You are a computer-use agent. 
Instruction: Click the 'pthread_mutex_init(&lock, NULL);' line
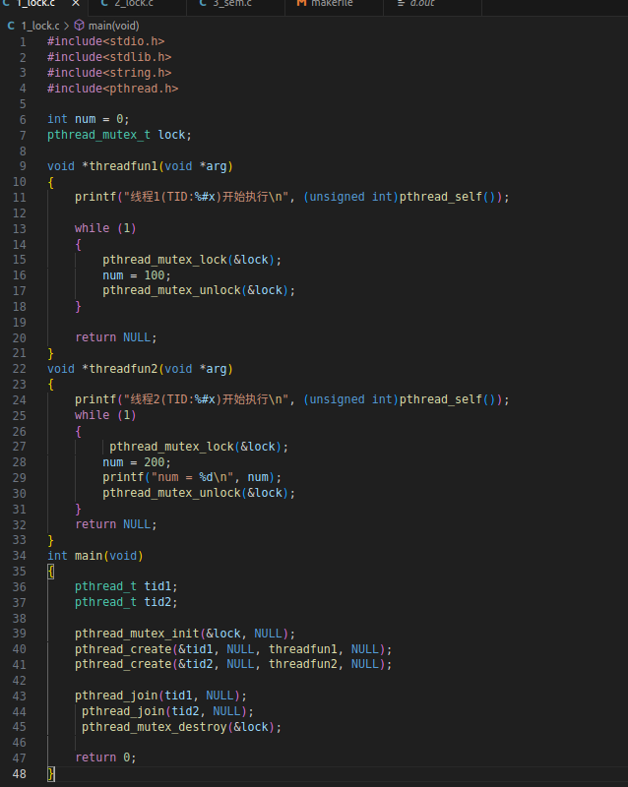click(x=185, y=634)
